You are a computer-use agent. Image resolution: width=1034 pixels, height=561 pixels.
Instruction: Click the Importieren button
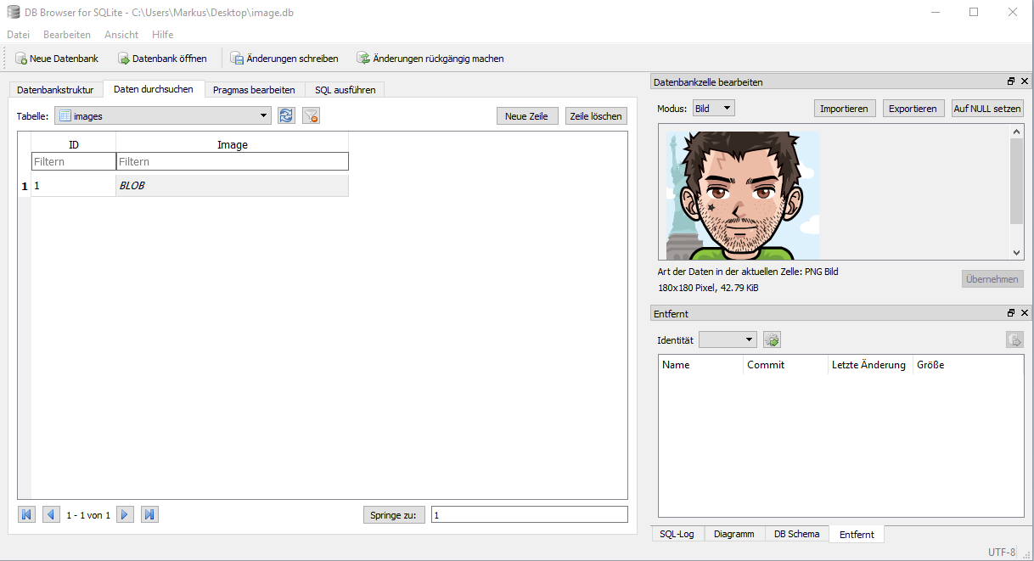pos(844,109)
